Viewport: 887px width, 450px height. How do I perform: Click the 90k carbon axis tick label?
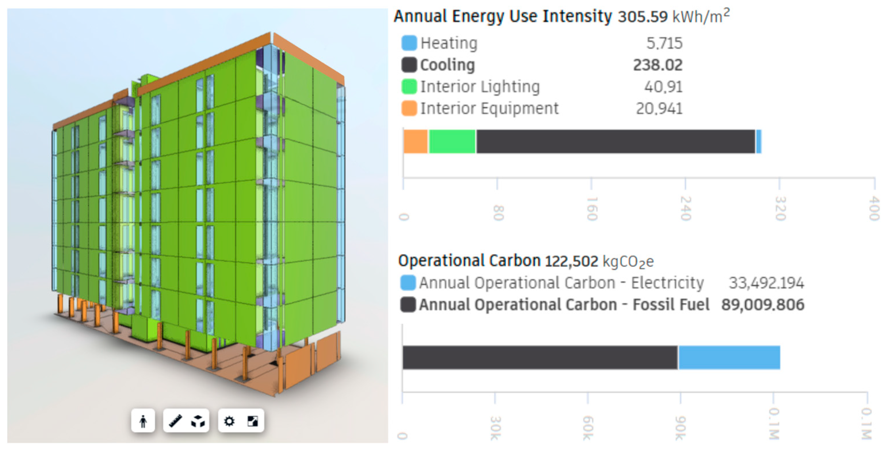[680, 428]
